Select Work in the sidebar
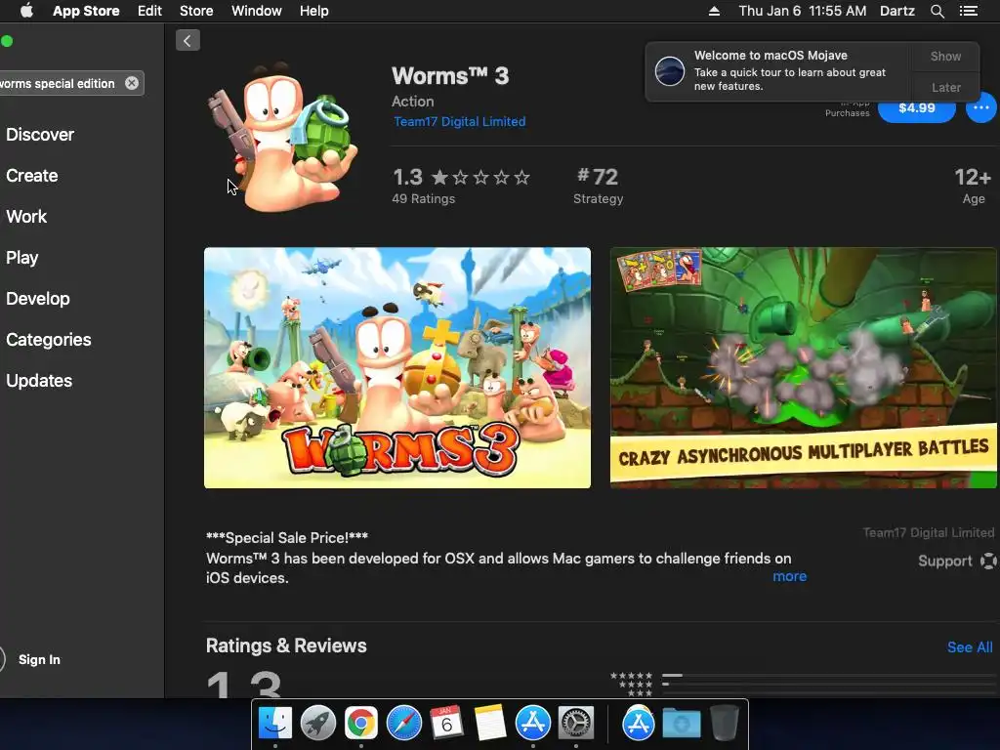This screenshot has width=1000, height=750. (26, 217)
